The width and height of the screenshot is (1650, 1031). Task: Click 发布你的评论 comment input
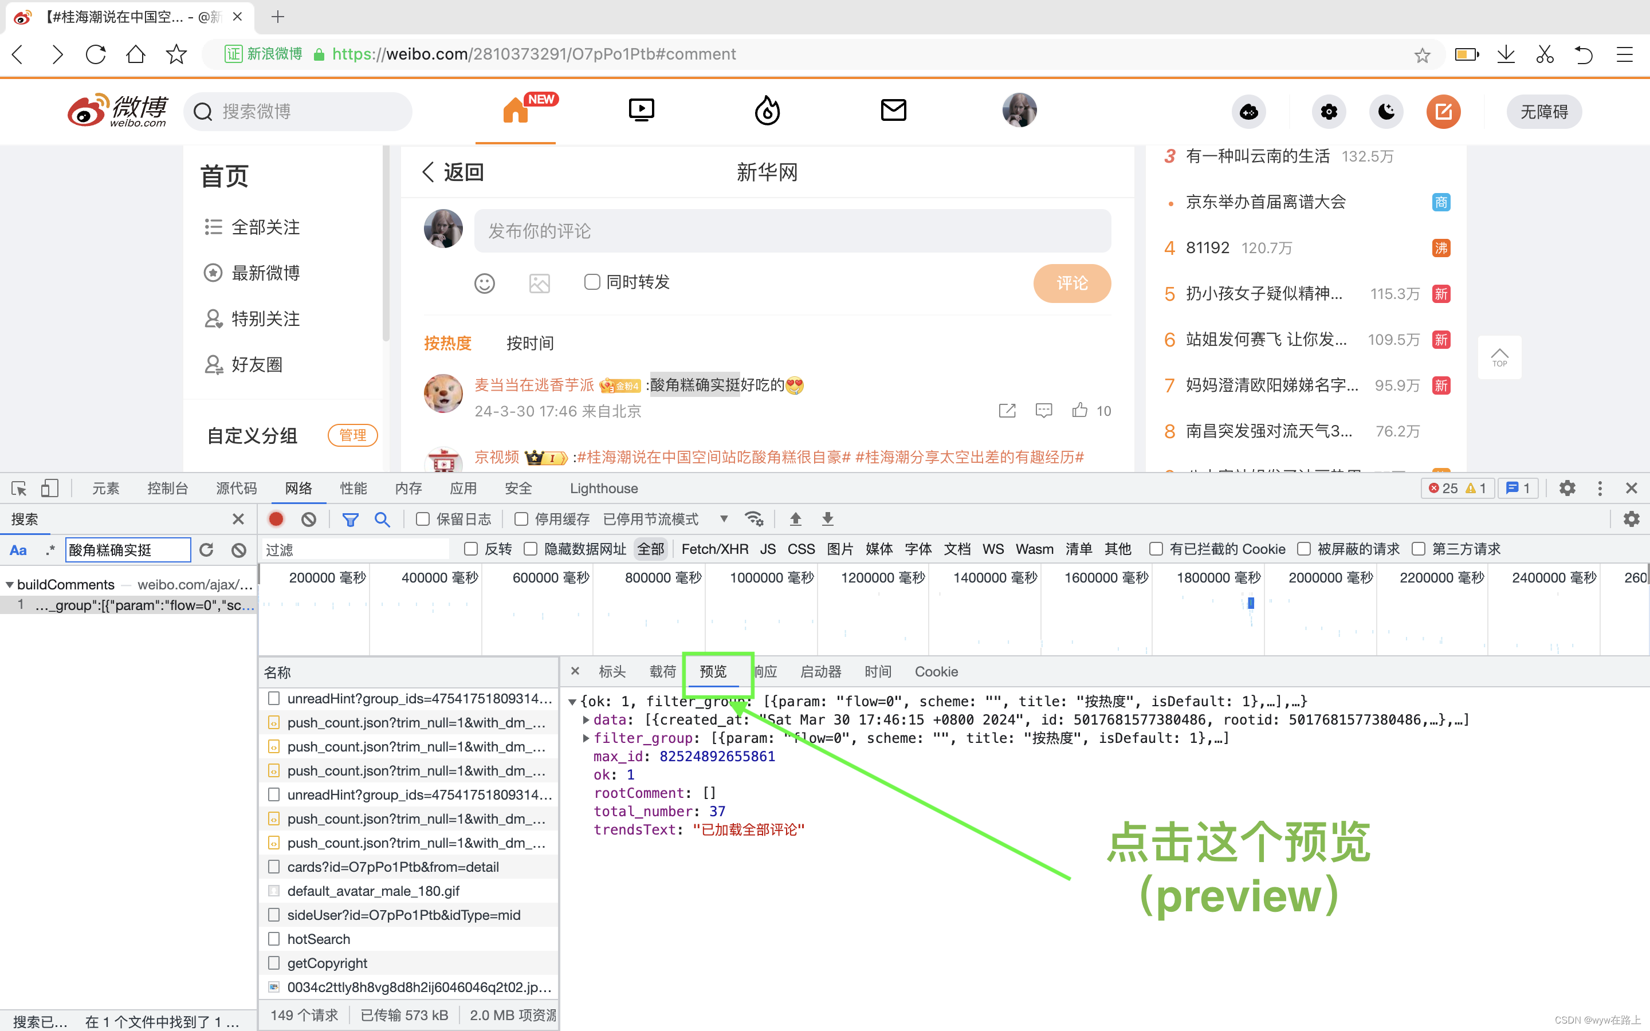[792, 230]
